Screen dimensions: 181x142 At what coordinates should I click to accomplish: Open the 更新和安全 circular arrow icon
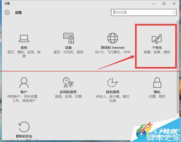[x=24, y=127]
